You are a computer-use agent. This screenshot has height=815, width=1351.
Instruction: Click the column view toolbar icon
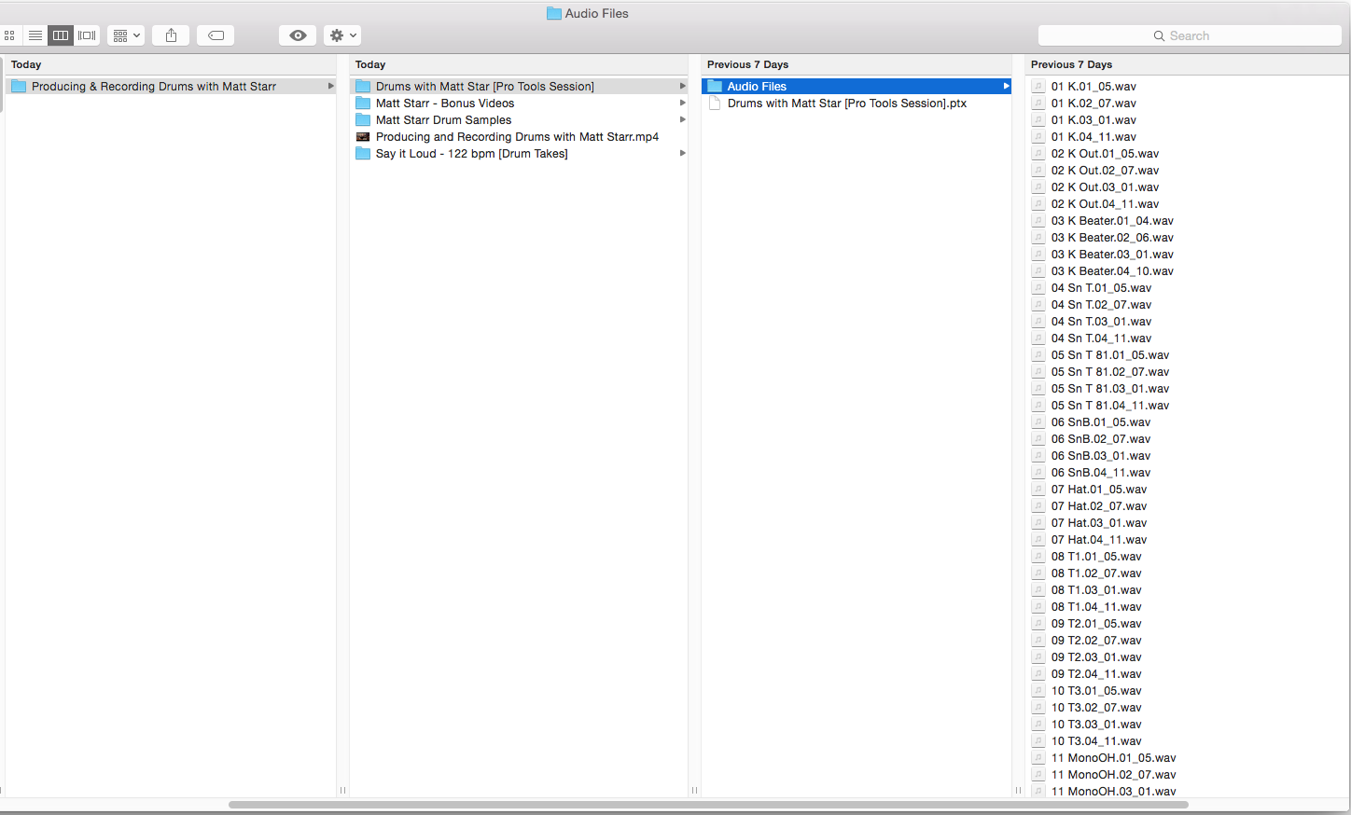pyautogui.click(x=60, y=35)
